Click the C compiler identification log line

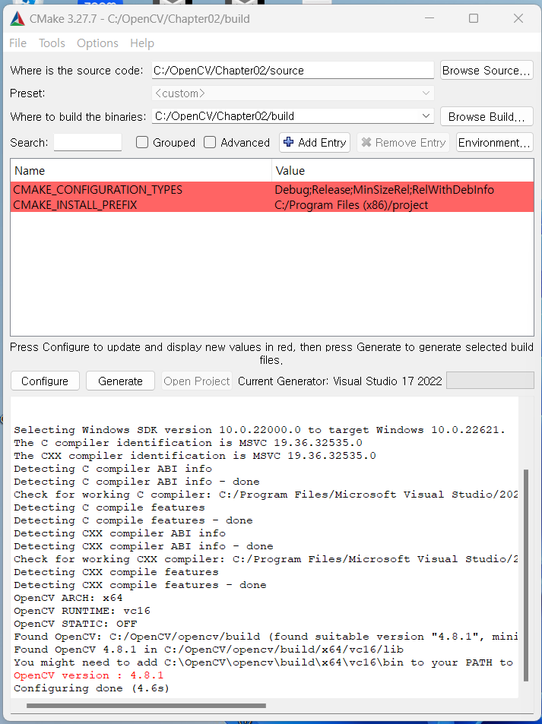pos(188,443)
